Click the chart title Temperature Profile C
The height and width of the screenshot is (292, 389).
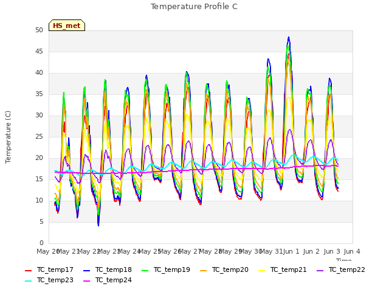[x=194, y=7]
